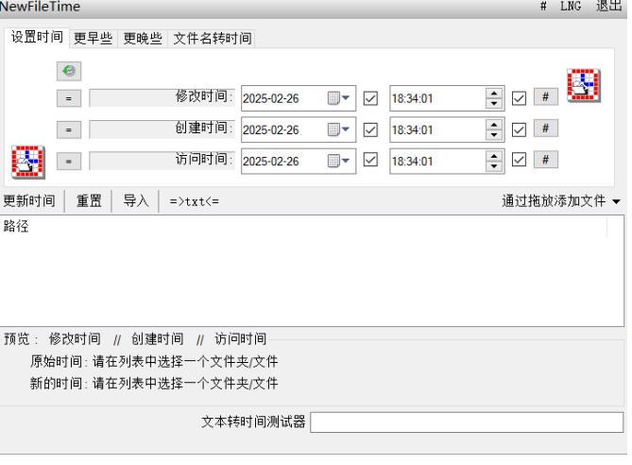Click the = button in the 创建时间 row
Viewport: 632px width, 465px height.
(x=69, y=129)
